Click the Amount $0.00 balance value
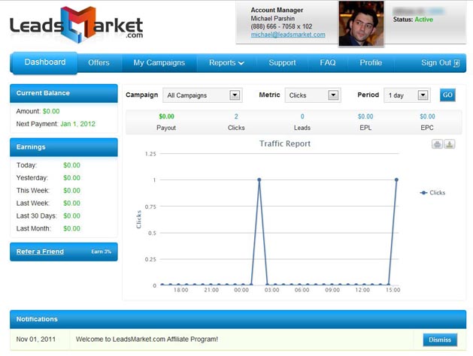The image size is (473, 356). (51, 111)
